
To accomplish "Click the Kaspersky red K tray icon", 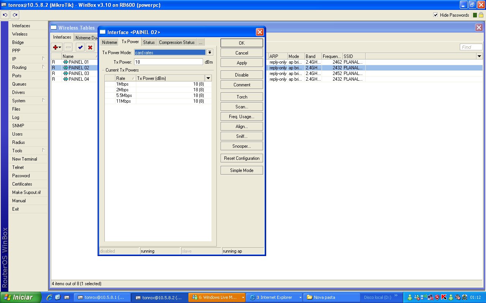I will 443,297.
